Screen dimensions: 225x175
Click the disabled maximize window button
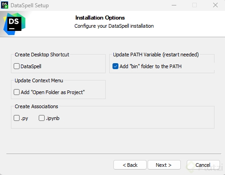click(x=194, y=5)
